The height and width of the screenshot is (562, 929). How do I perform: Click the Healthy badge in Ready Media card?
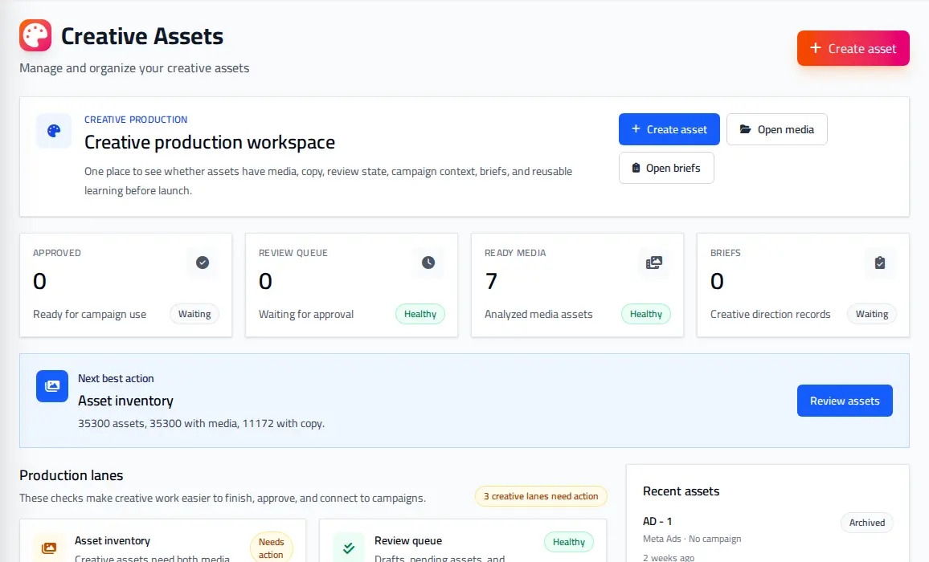pyautogui.click(x=646, y=314)
